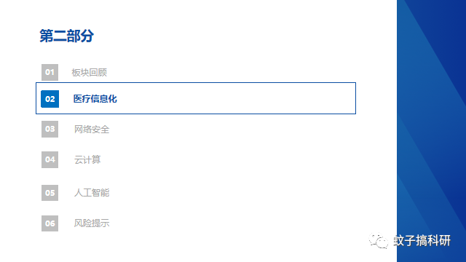This screenshot has height=262, width=466.
Task: Select the 板块回顾 agenda item
Action: pyautogui.click(x=89, y=73)
